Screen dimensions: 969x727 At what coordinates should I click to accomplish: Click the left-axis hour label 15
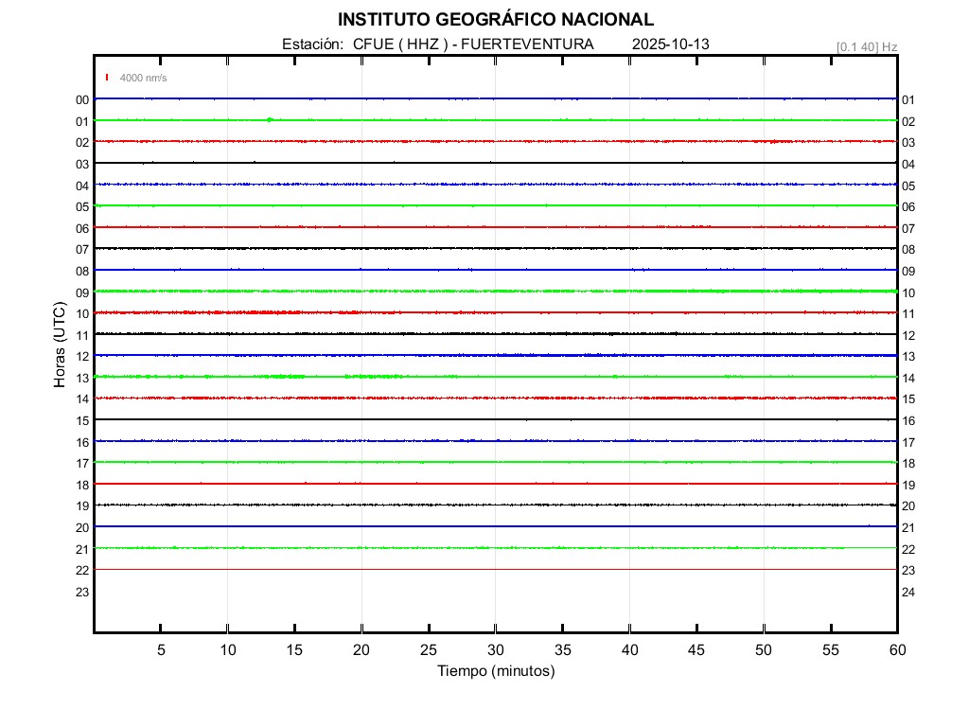(82, 421)
